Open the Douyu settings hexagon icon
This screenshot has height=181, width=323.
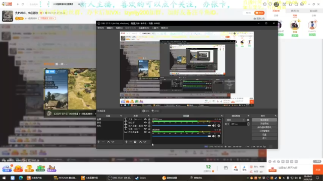tap(302, 4)
